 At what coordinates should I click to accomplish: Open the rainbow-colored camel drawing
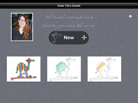click(x=24, y=69)
